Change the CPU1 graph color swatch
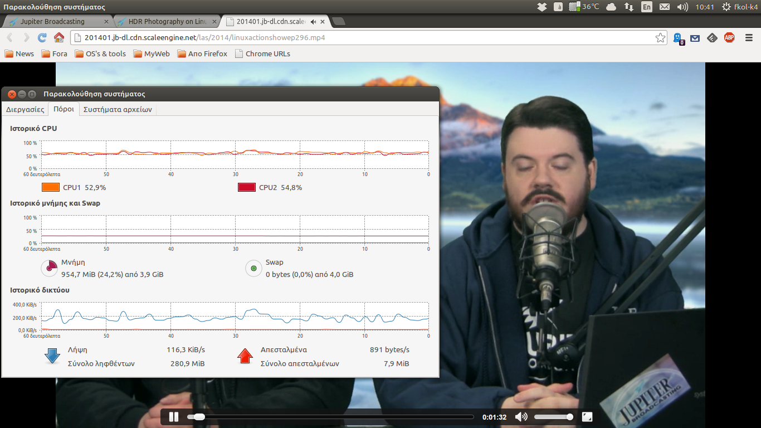761x428 pixels. point(51,188)
